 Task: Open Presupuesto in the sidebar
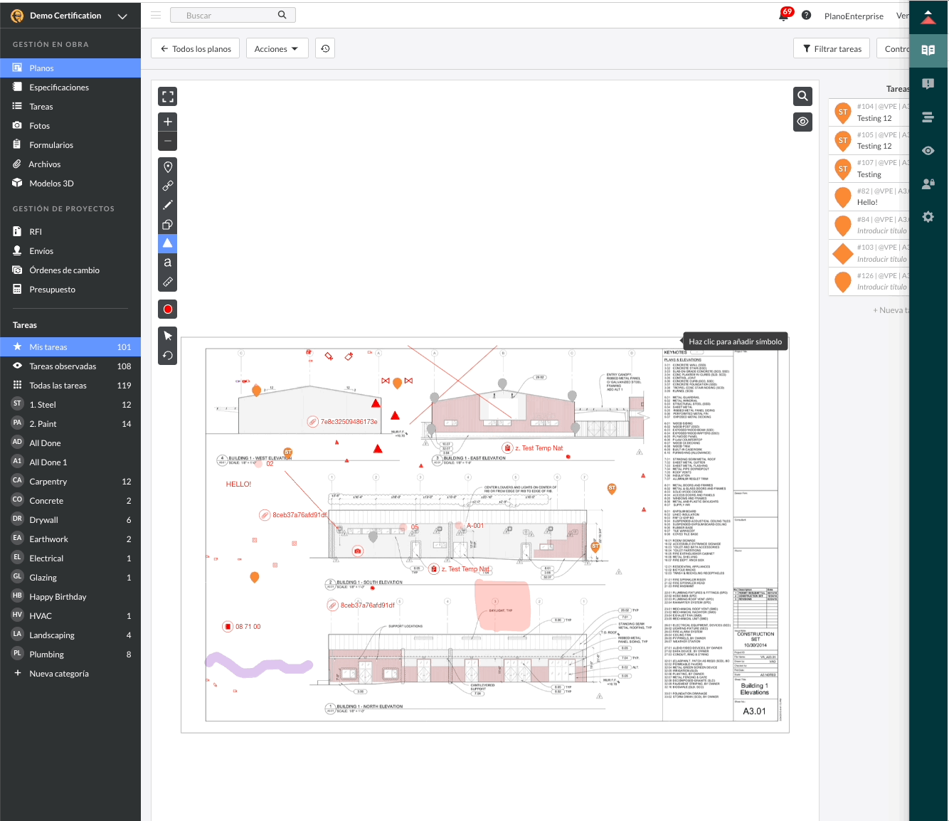70,290
